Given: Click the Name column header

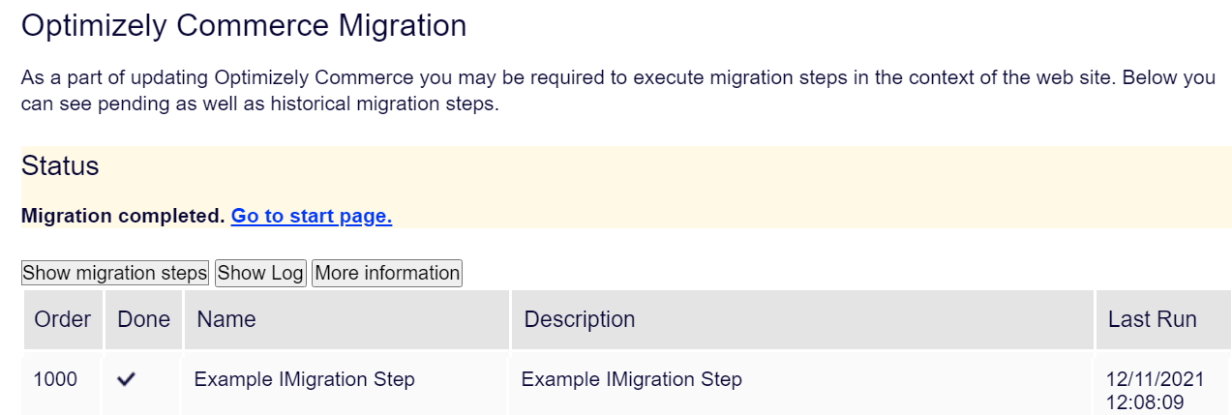Looking at the screenshot, I should pyautogui.click(x=226, y=319).
